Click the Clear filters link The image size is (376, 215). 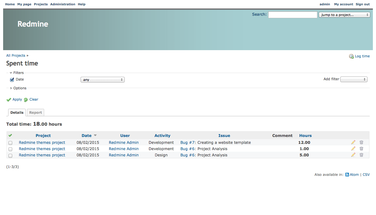pos(34,99)
